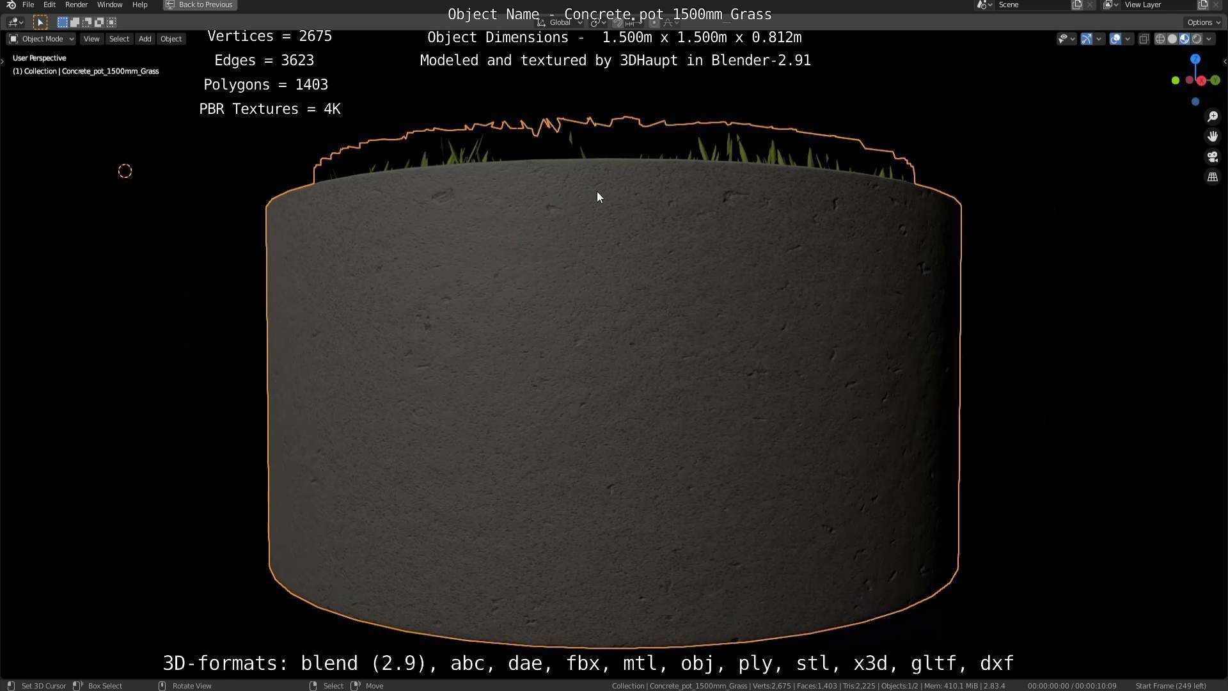Click the zoom view magnifier icon
The height and width of the screenshot is (691, 1228).
tap(1212, 116)
